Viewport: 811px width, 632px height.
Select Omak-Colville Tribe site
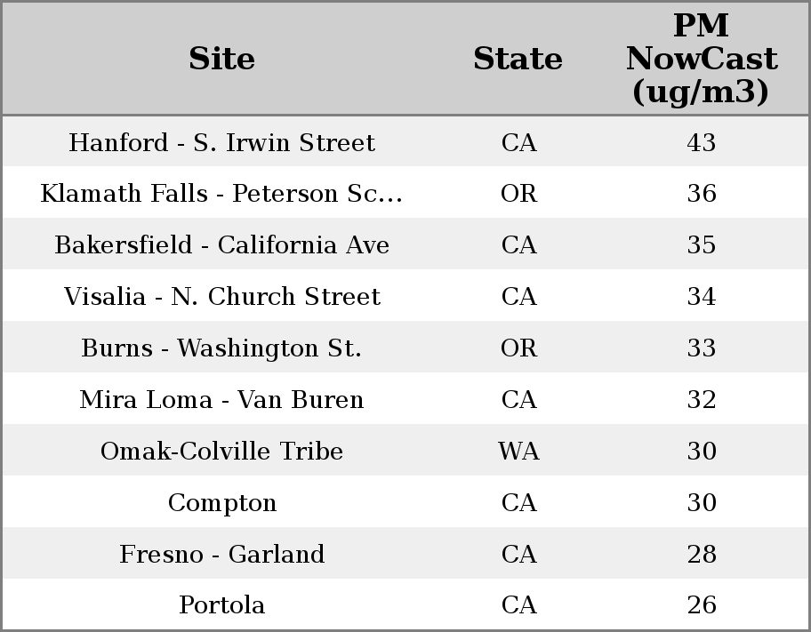tap(221, 452)
